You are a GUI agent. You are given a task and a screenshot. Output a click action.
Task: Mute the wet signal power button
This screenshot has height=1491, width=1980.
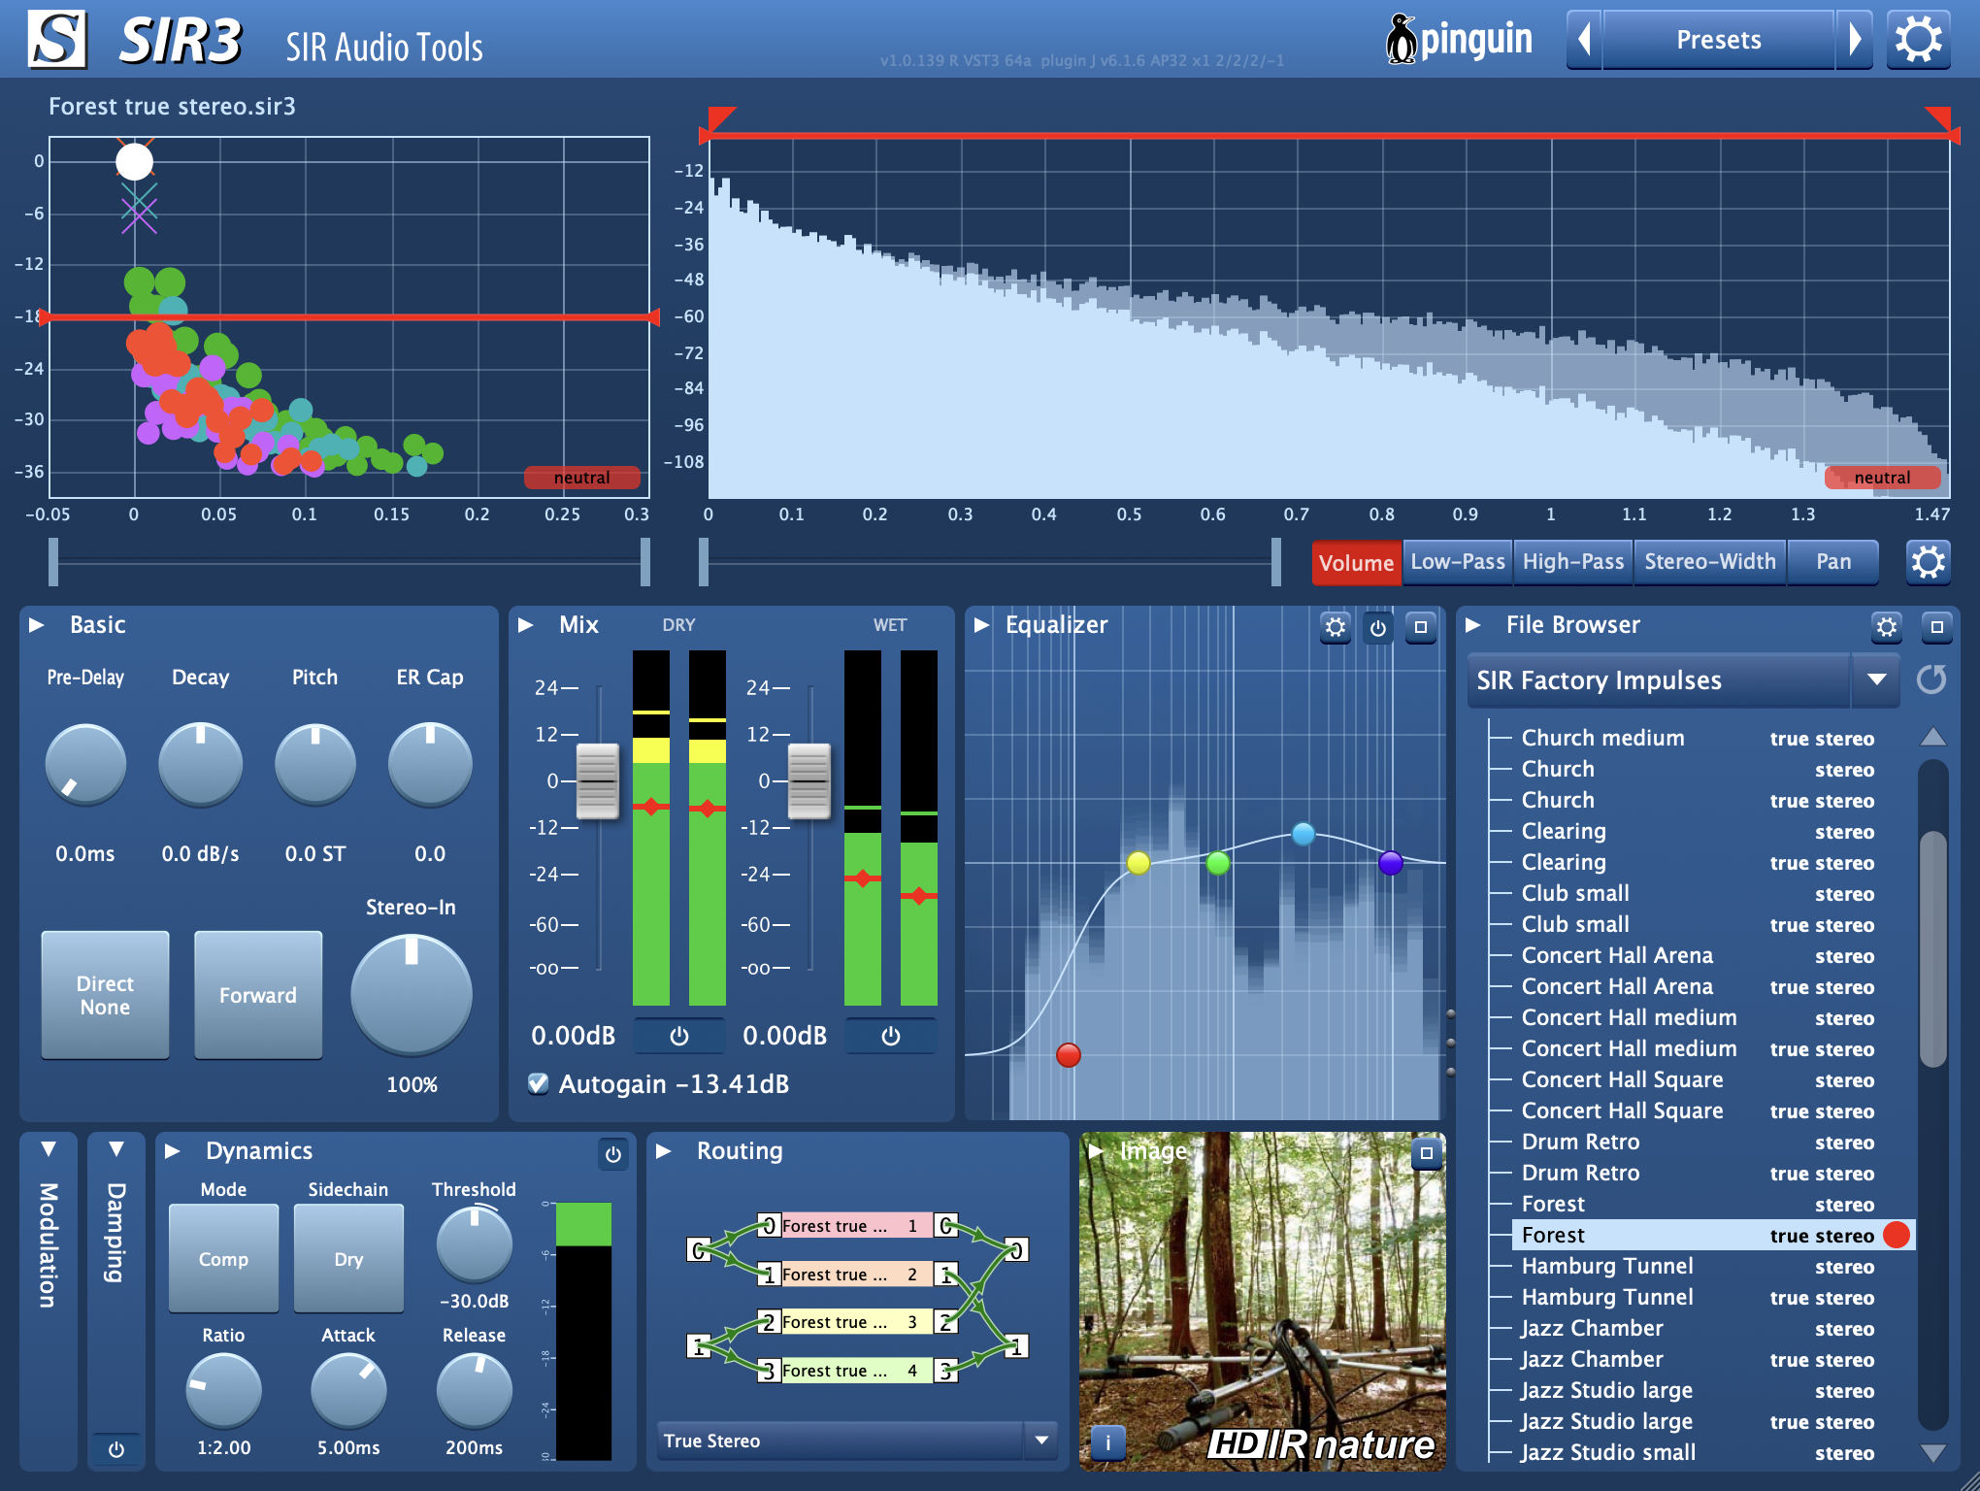coord(891,1036)
